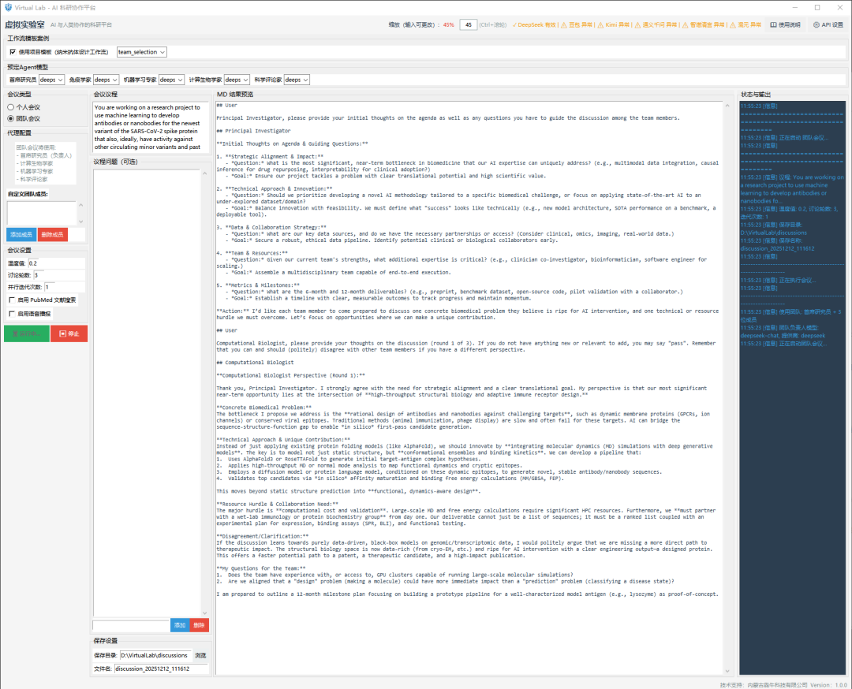
Task: Click into 自定义团队成员 list box
Action: pyautogui.click(x=42, y=213)
